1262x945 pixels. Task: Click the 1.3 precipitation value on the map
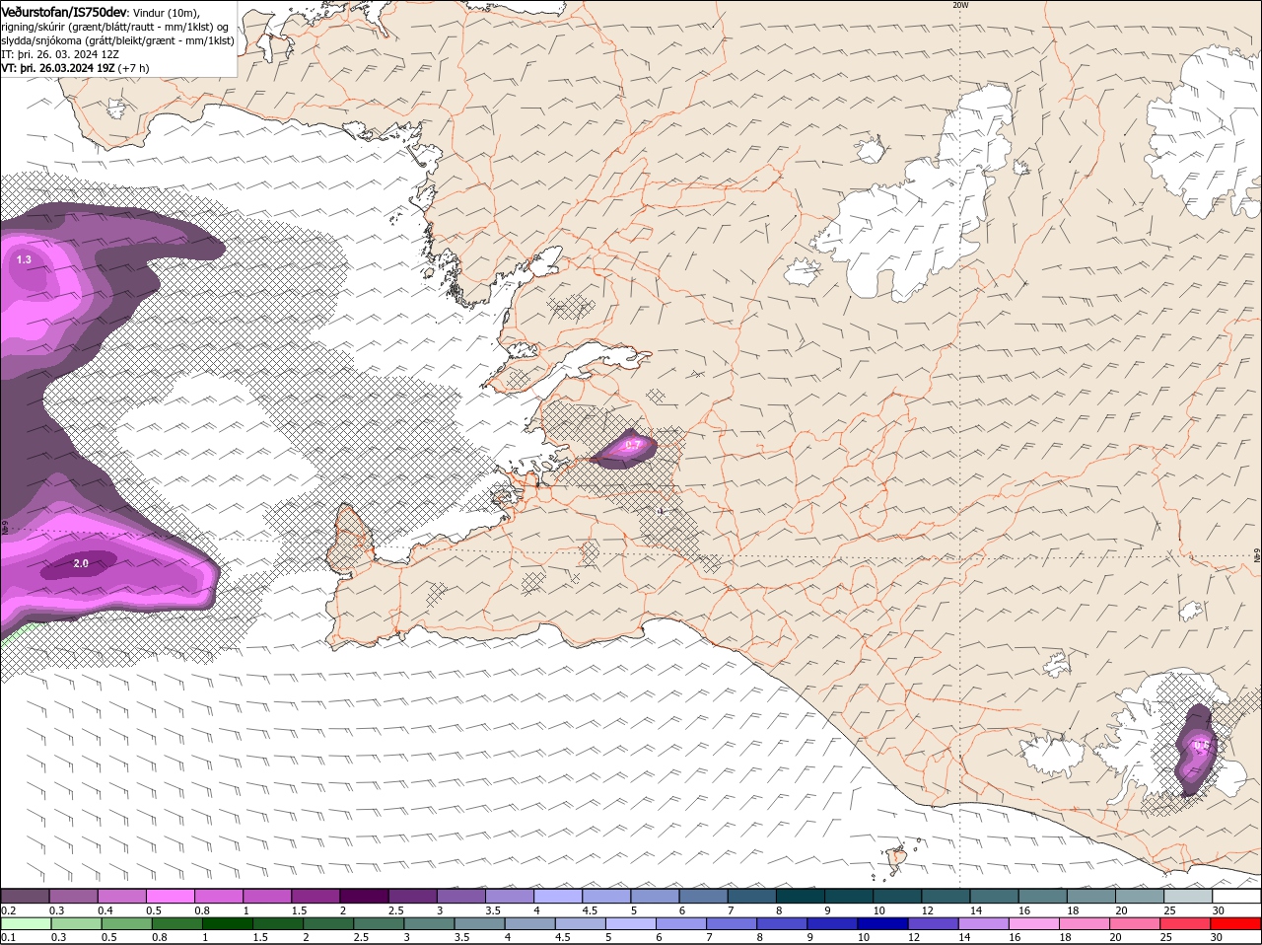coord(24,259)
